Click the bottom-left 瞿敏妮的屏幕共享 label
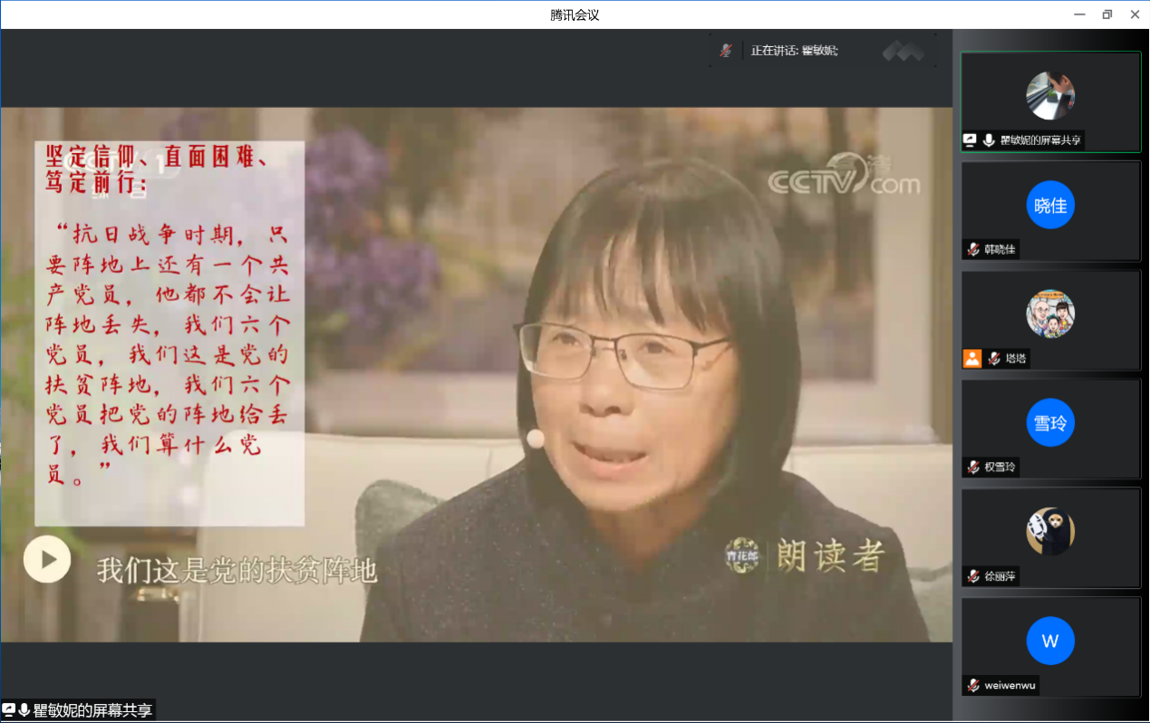This screenshot has width=1150, height=723. click(x=92, y=711)
